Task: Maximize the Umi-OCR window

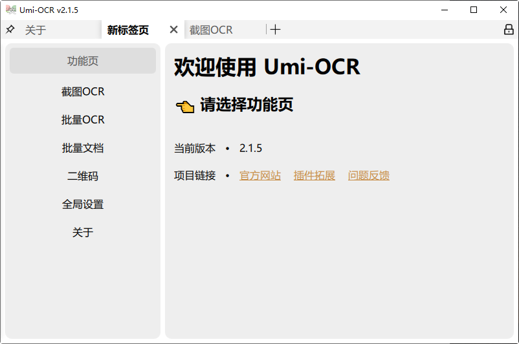Action: tap(474, 10)
